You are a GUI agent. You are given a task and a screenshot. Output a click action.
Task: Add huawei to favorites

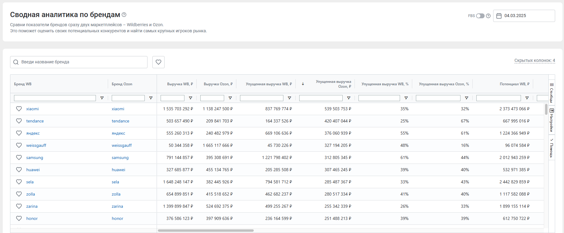click(19, 170)
